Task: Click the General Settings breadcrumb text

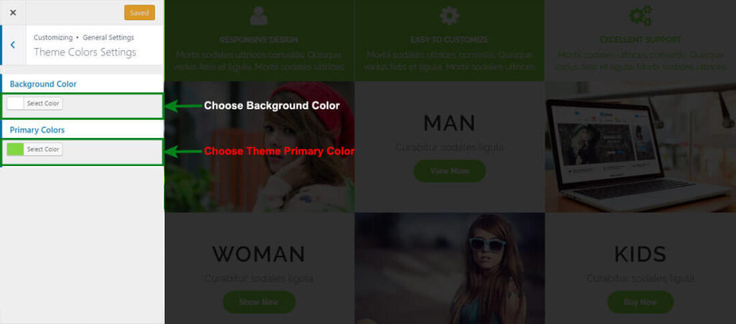Action: coord(109,37)
